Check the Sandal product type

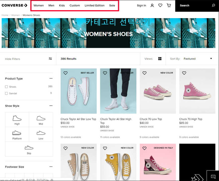(x=7, y=93)
